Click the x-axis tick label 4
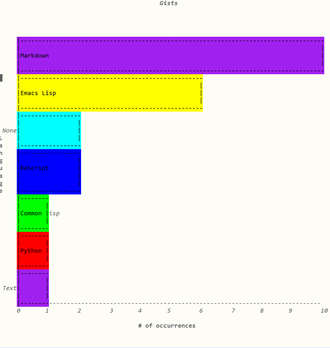Image resolution: width=330 pixels, height=348 pixels. click(140, 311)
